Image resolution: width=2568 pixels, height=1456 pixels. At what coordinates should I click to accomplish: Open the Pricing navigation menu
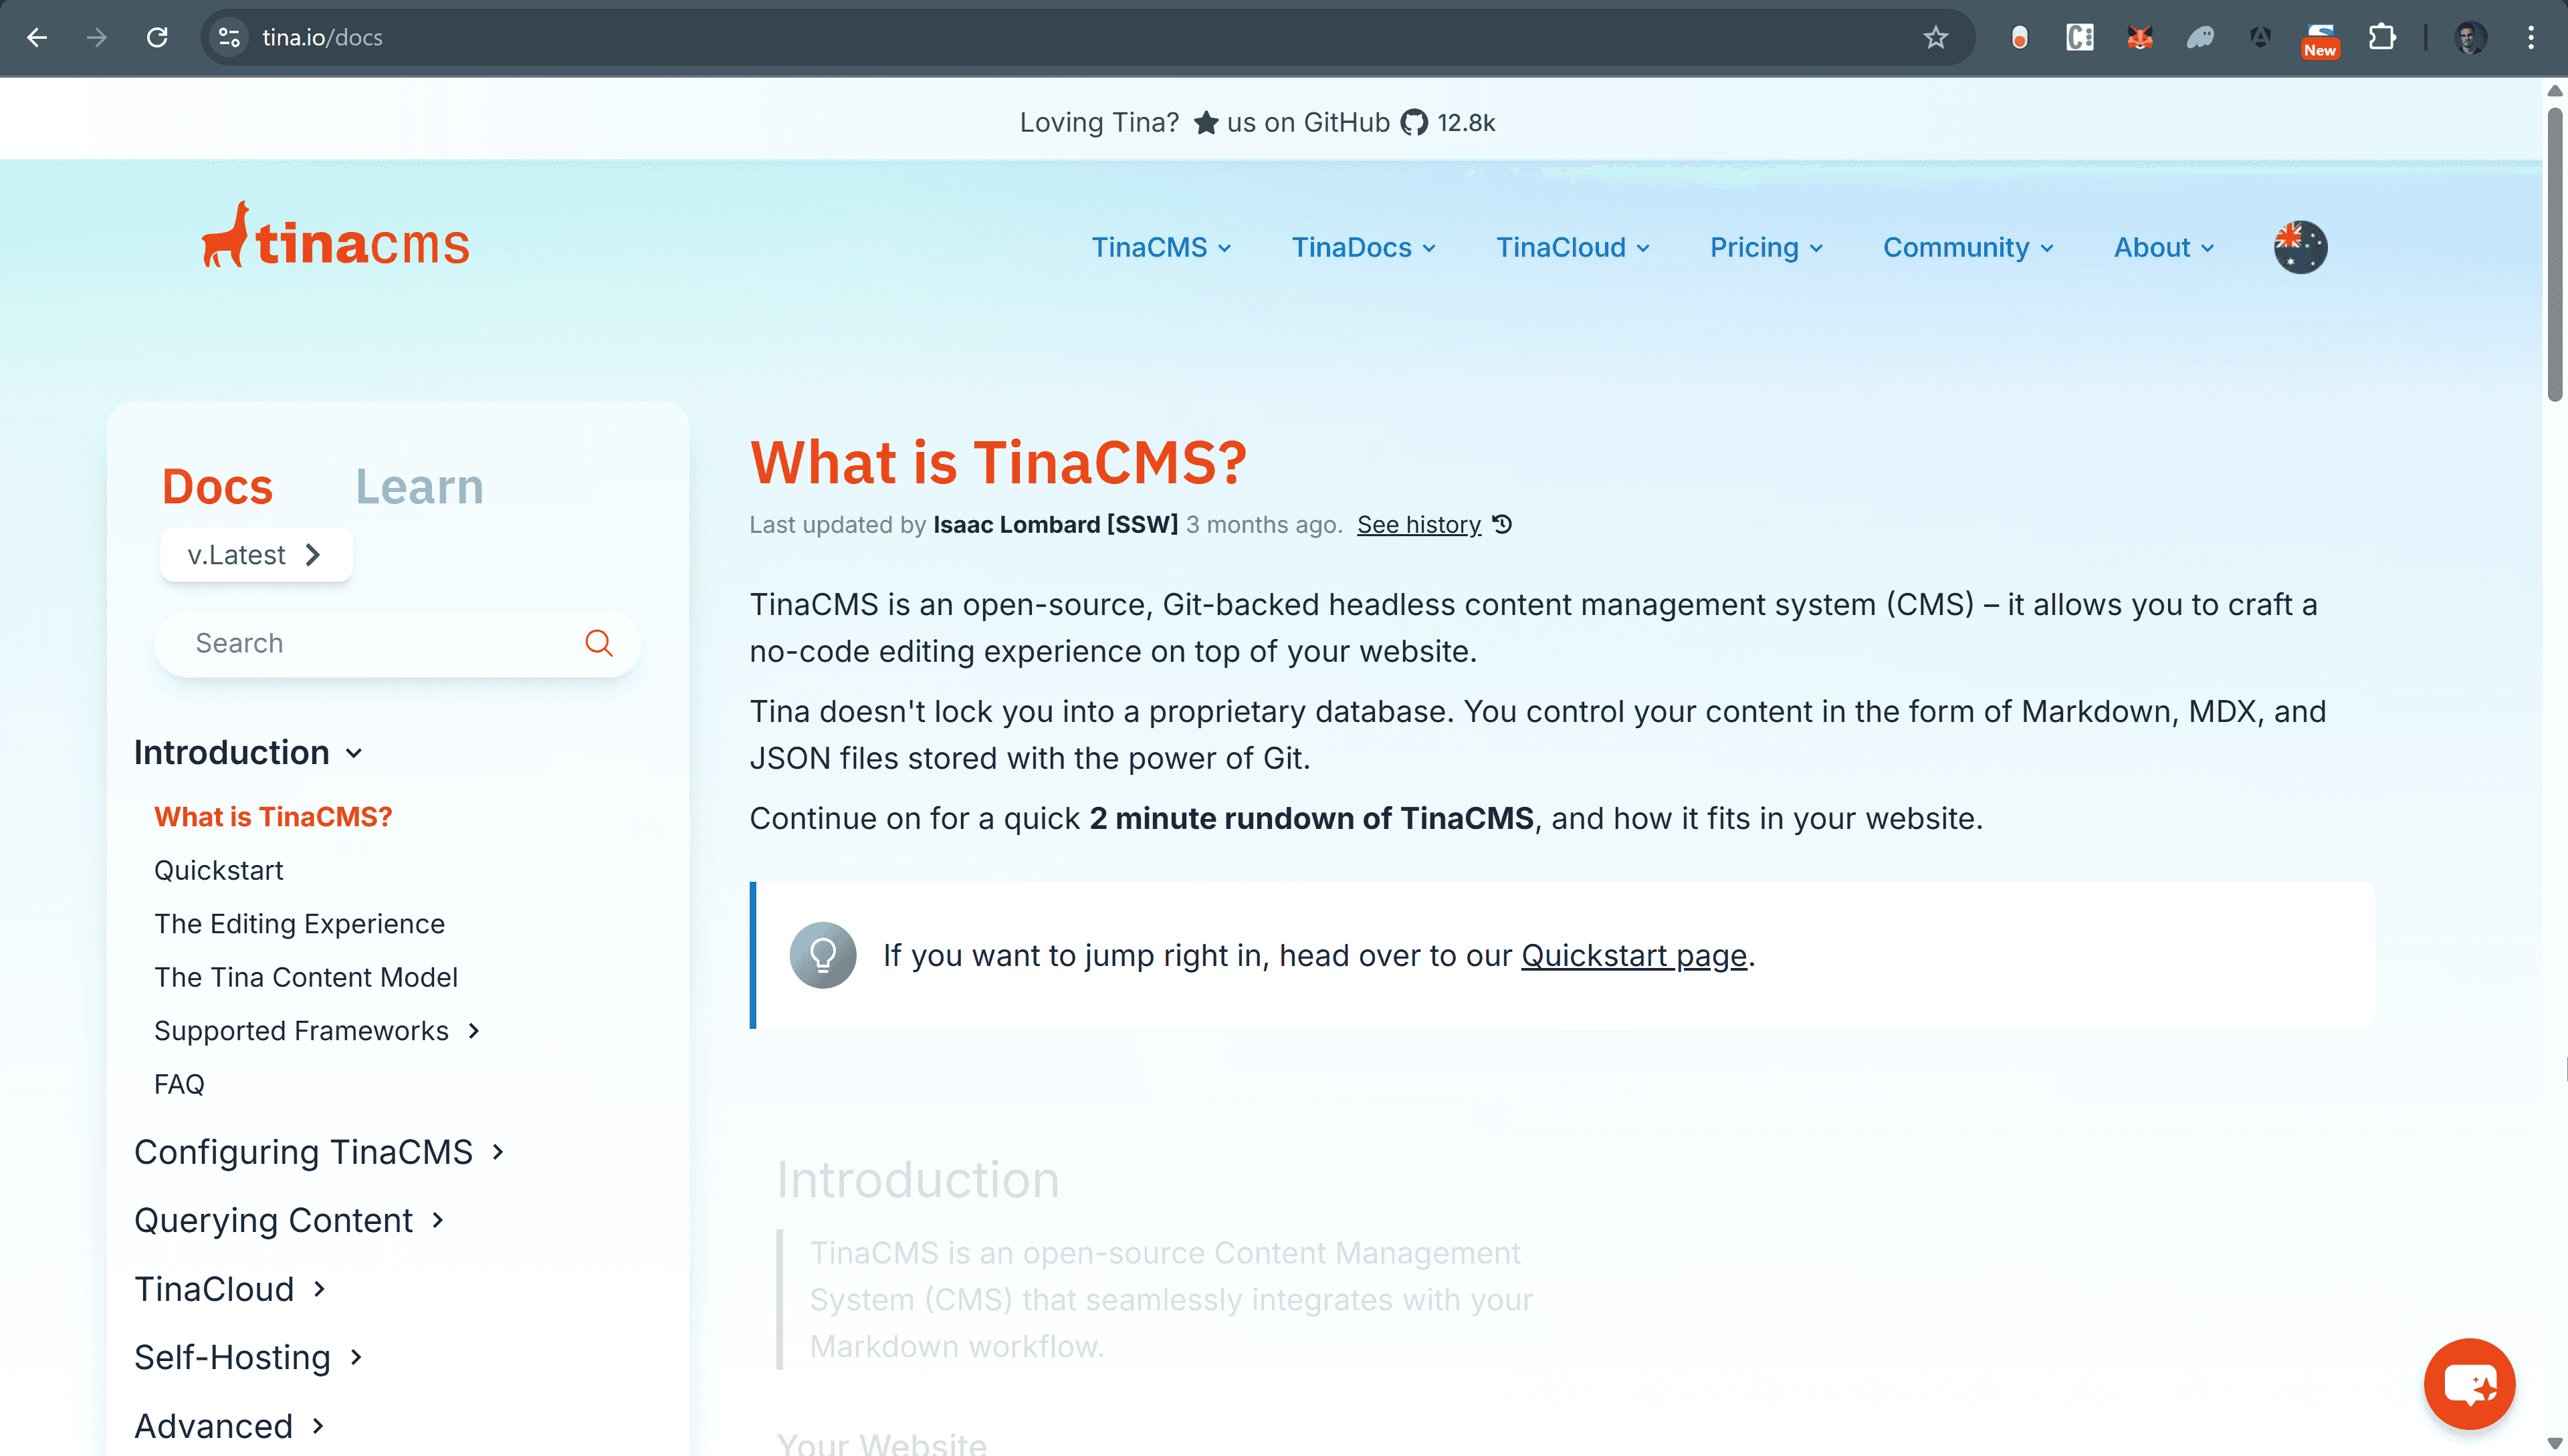point(1765,247)
